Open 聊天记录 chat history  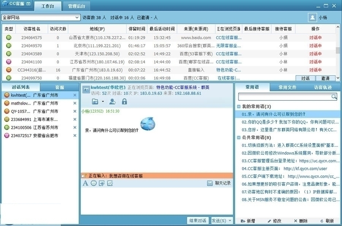[x=219, y=183]
